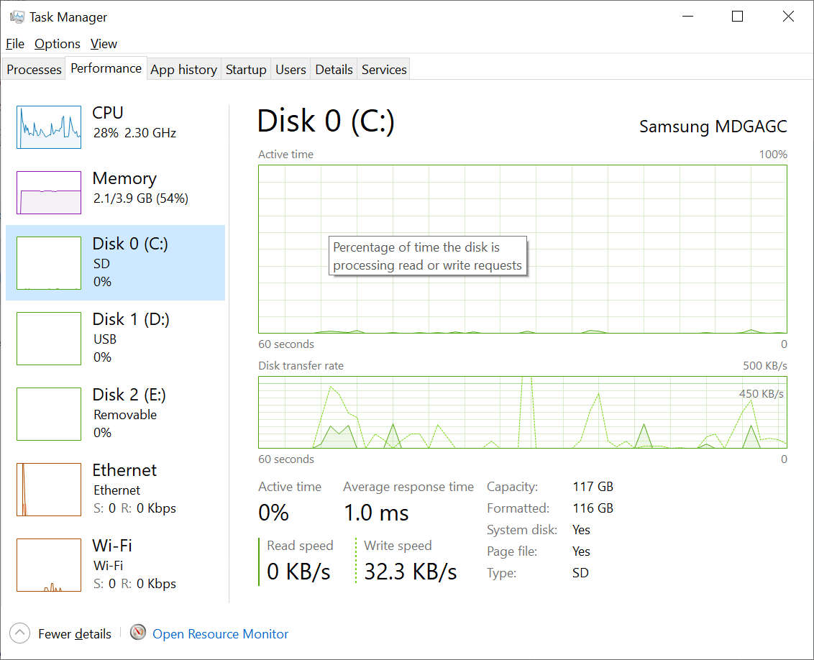Screen dimensions: 814x660
Task: Select the Ethernet graph thumbnail
Action: pos(49,490)
